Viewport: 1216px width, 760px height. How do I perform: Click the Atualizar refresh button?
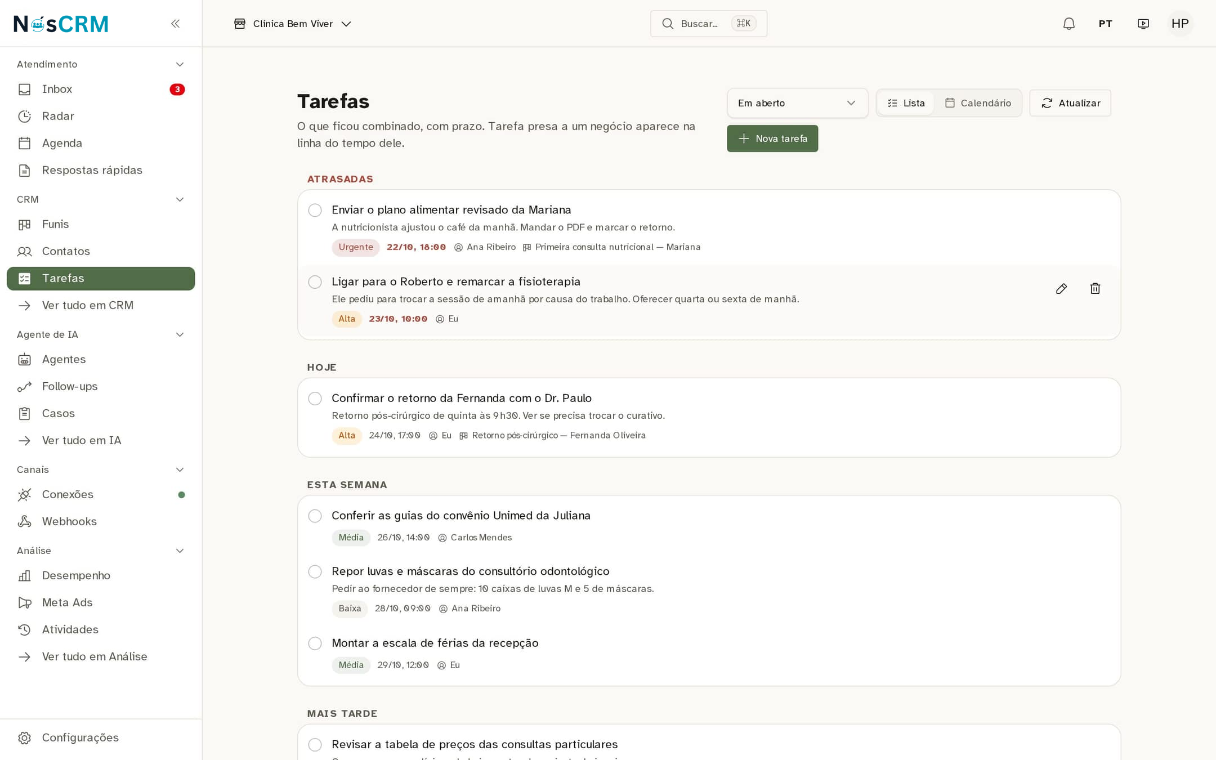1070,103
